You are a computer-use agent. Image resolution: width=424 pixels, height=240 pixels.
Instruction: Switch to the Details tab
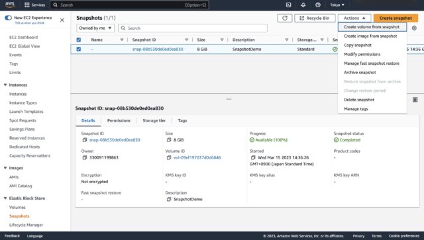coord(88,120)
